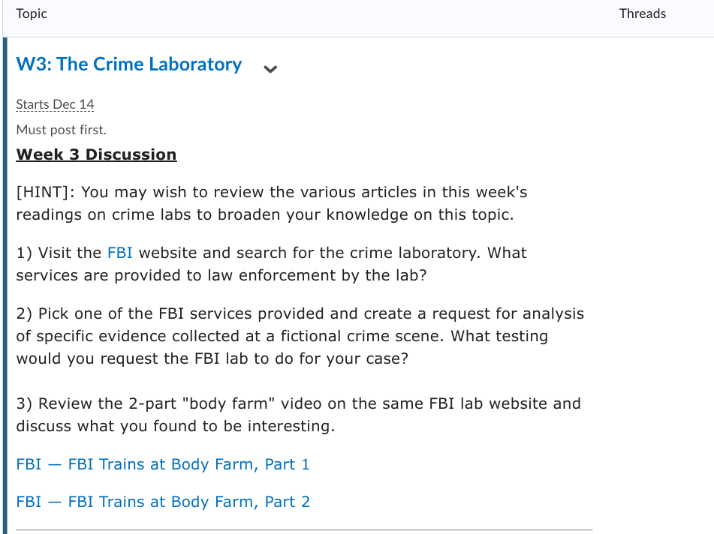Open the "W3: The Crime Laboratory" topic

tap(128, 64)
